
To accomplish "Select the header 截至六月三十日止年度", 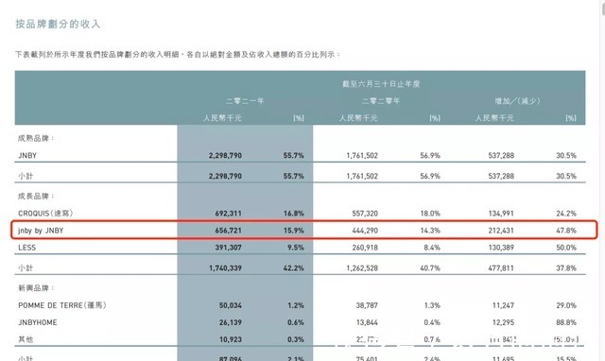I will pyautogui.click(x=381, y=84).
